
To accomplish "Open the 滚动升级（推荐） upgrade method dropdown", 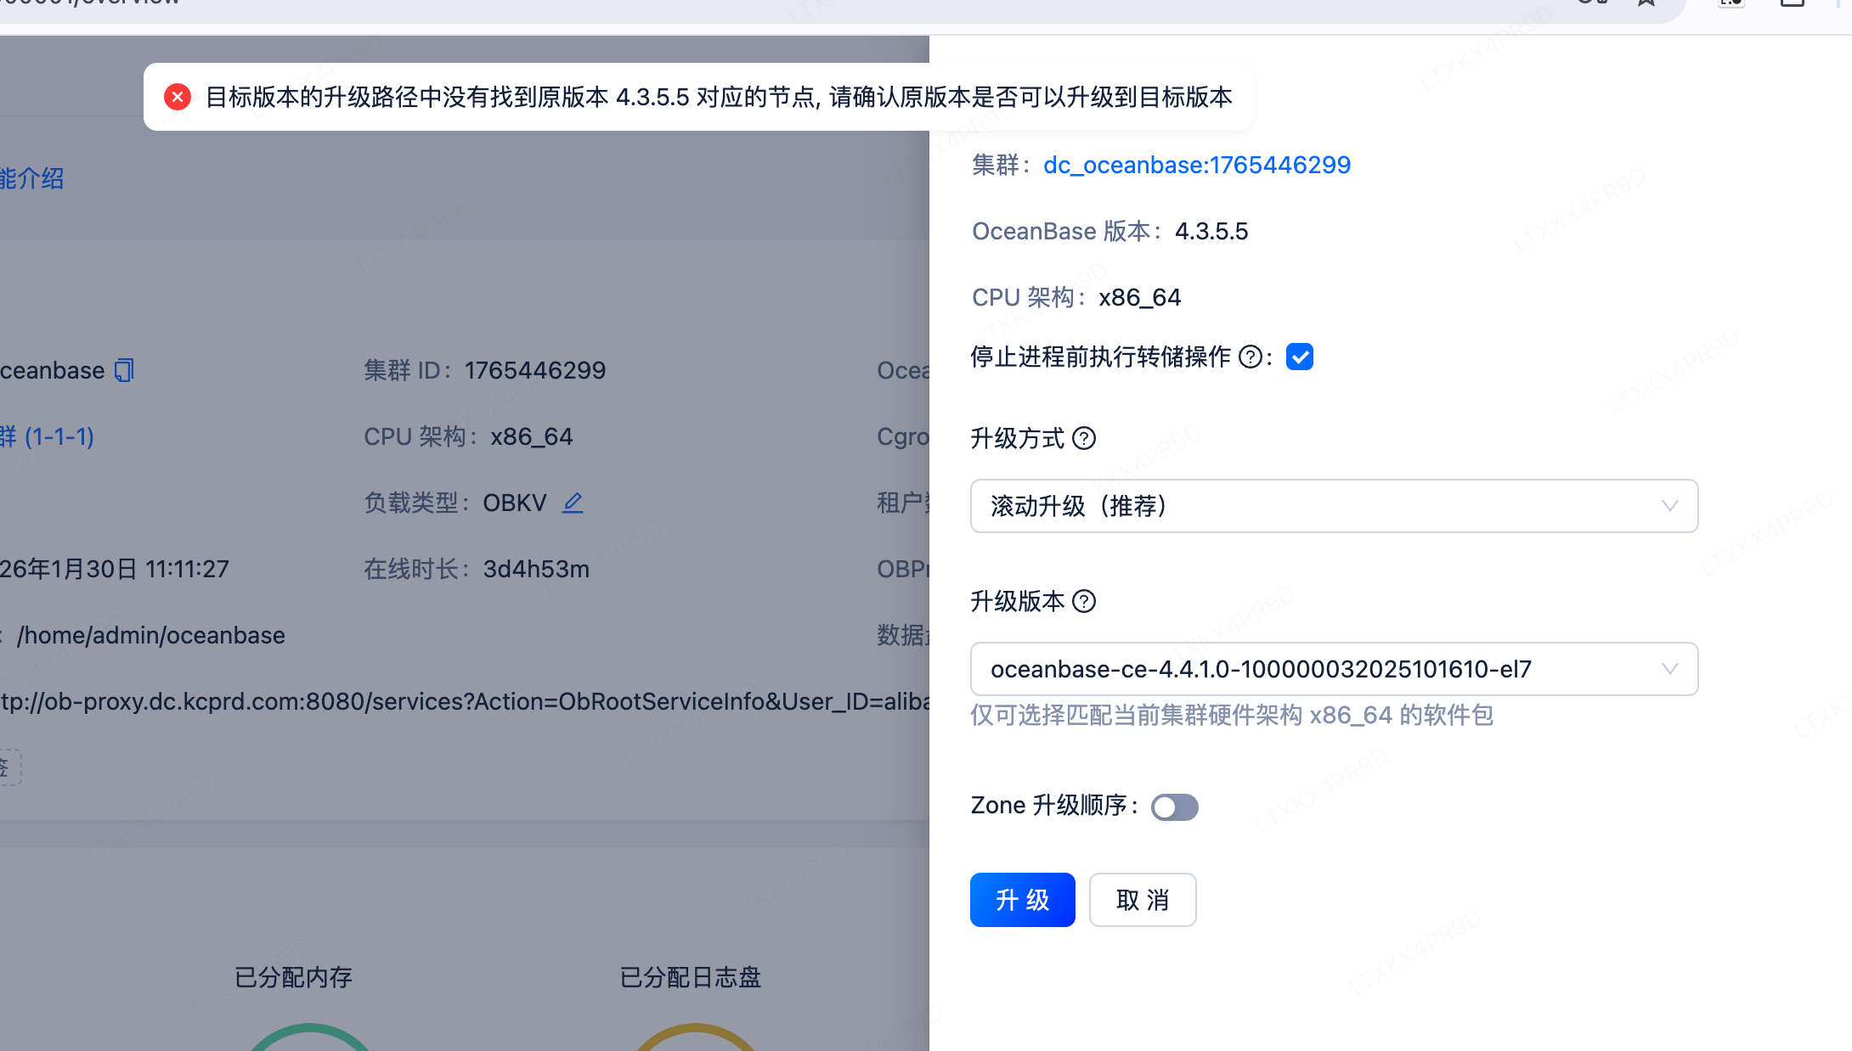I will (x=1334, y=506).
